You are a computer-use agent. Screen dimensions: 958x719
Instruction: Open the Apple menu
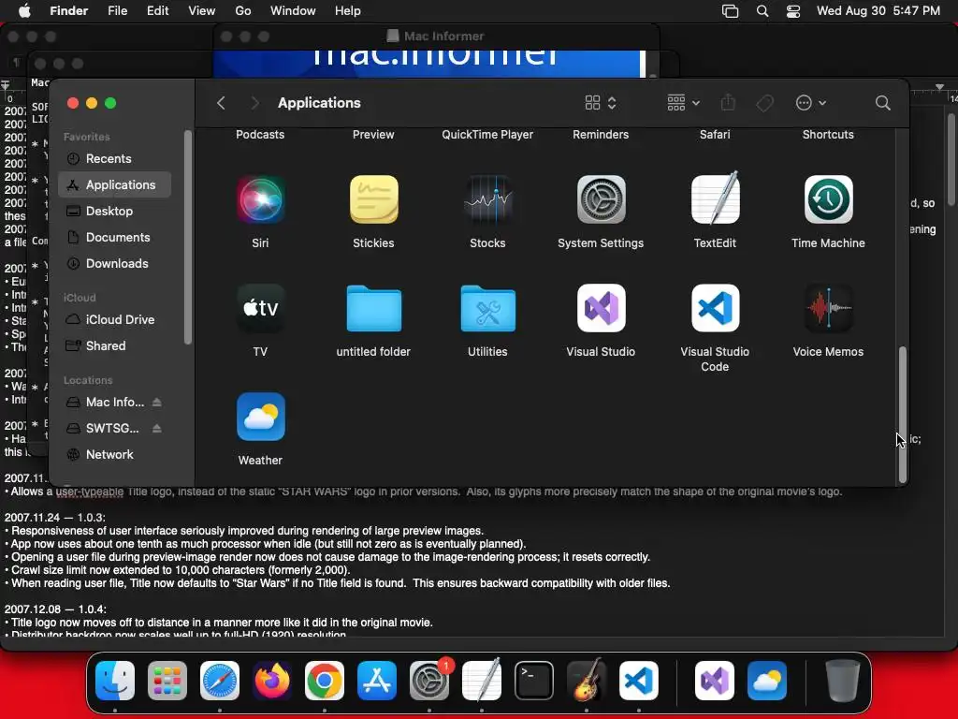tap(24, 10)
